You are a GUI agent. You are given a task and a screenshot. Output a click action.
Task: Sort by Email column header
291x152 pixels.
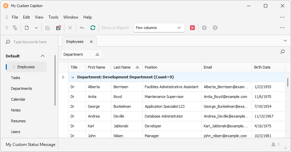[x=227, y=68]
